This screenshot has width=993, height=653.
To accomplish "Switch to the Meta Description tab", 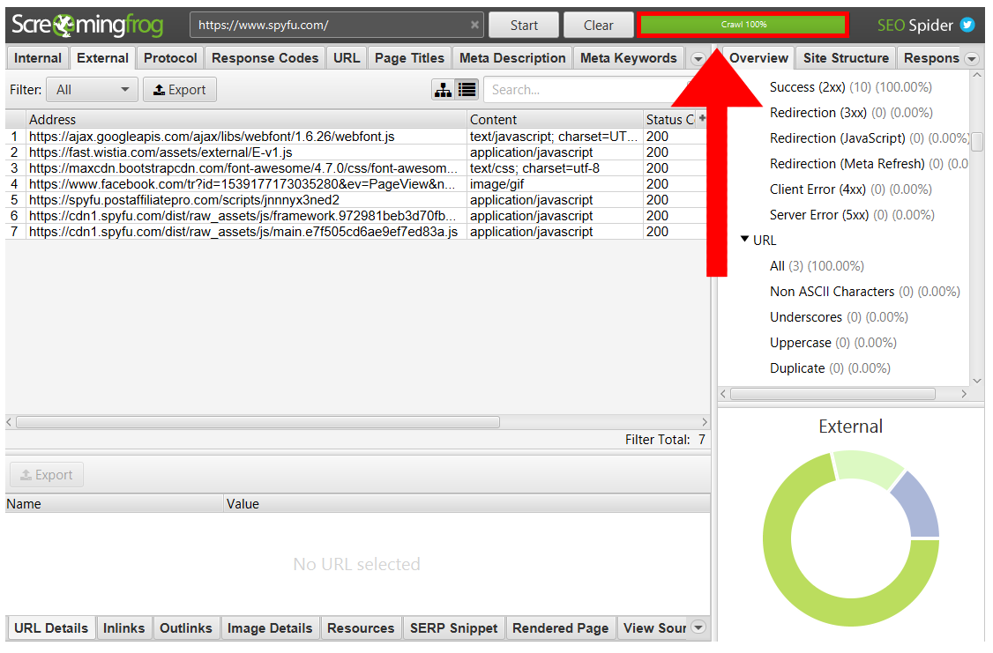I will (x=512, y=58).
